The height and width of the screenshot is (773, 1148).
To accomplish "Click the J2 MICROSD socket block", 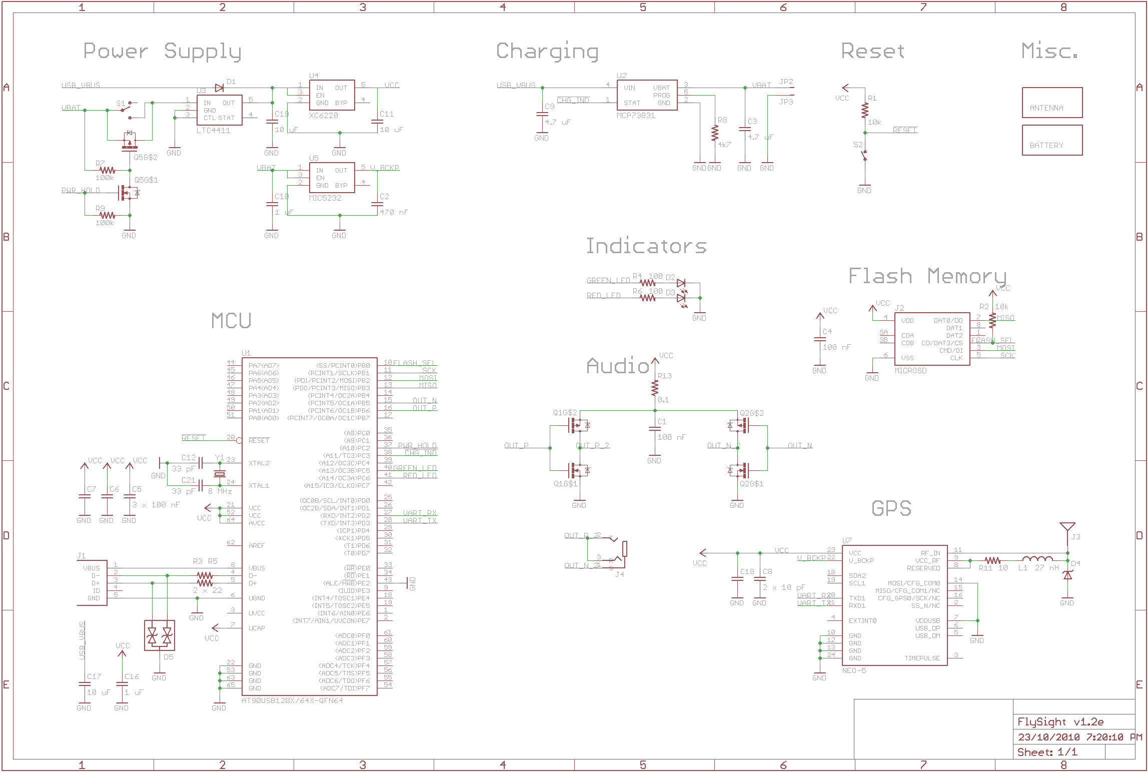I will point(931,339).
